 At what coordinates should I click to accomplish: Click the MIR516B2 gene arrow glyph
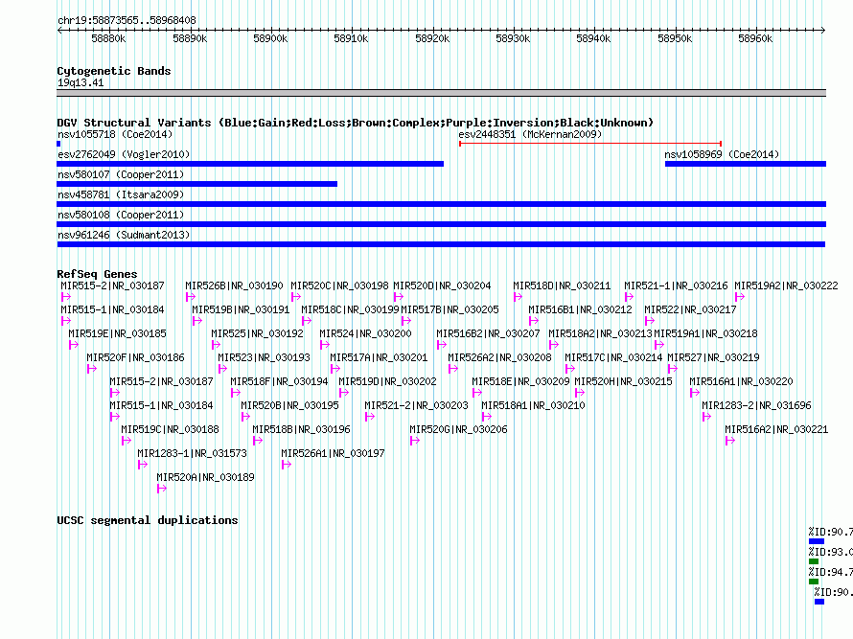[442, 345]
